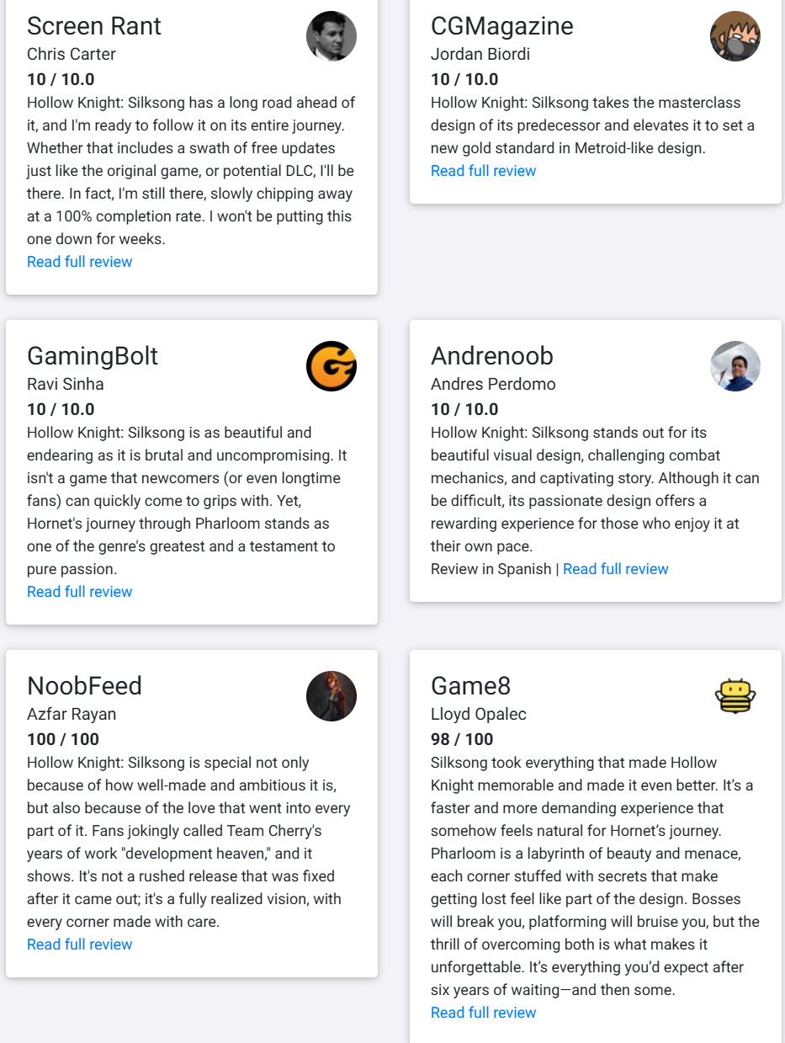Click Chris Carter's profile photo
The height and width of the screenshot is (1043, 785).
tap(332, 36)
